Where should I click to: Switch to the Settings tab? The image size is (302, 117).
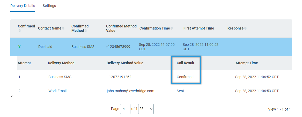tap(49, 6)
